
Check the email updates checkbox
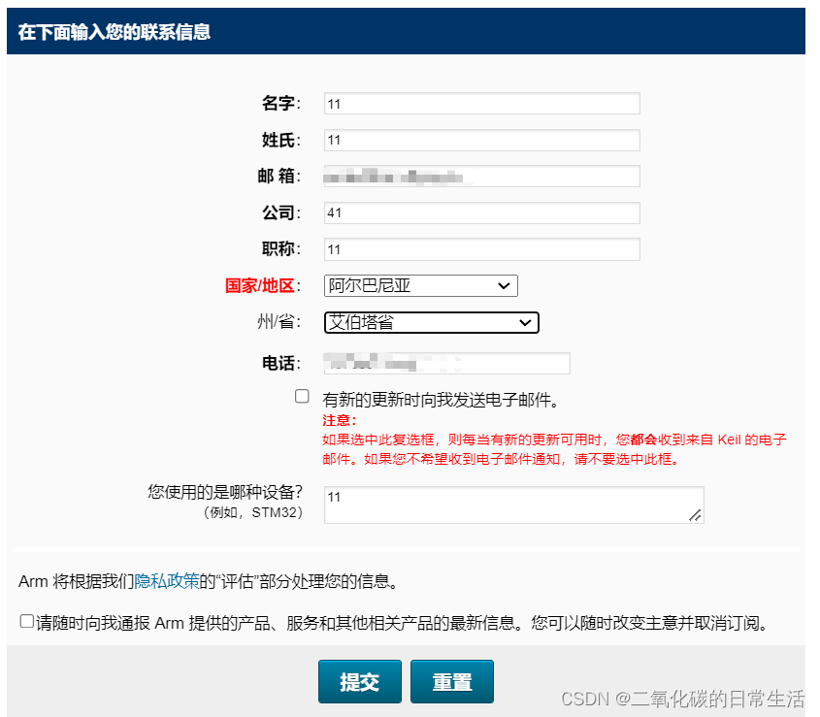coord(302,396)
